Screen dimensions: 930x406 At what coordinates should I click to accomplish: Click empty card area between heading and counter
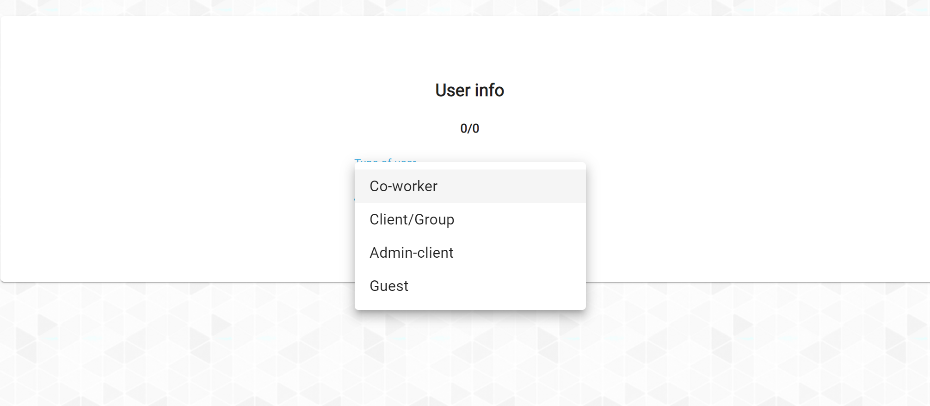(x=469, y=110)
